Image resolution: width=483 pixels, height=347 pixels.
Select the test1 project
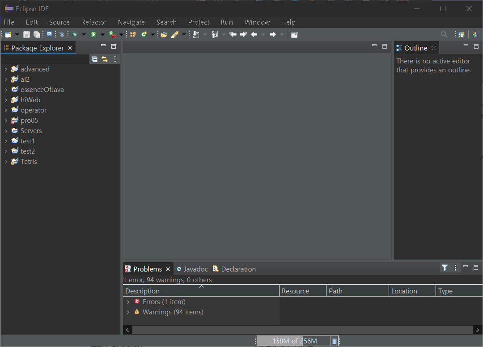[x=27, y=141]
